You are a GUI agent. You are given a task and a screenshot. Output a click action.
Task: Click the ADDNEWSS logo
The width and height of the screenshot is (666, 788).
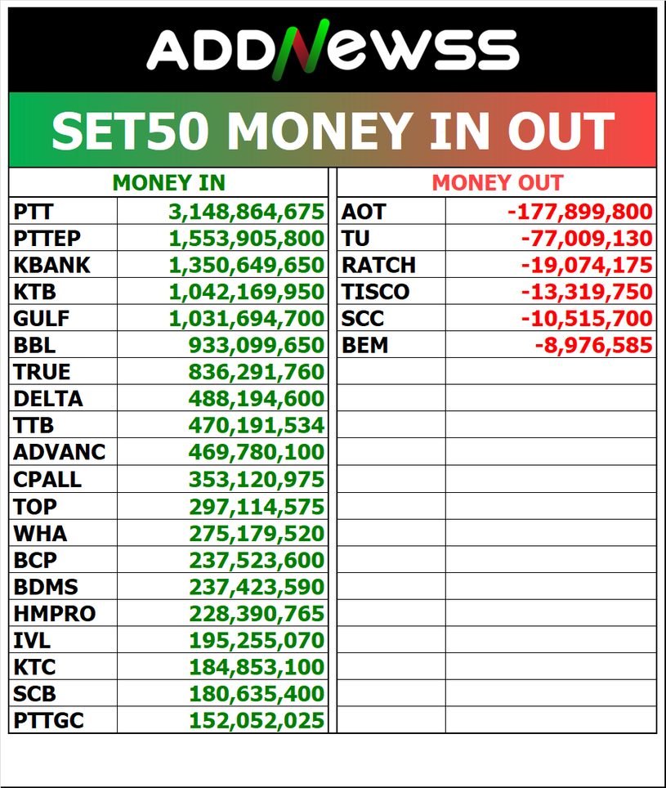pos(333,49)
